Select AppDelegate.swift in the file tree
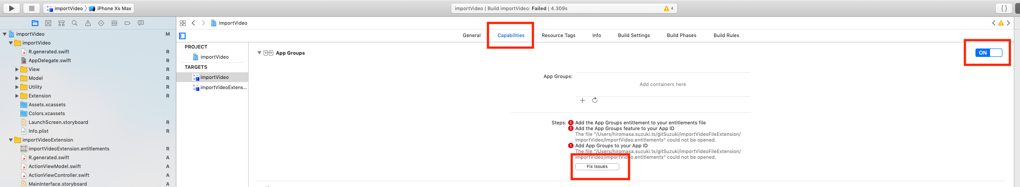Viewport: 1020px width, 187px height. [49, 60]
